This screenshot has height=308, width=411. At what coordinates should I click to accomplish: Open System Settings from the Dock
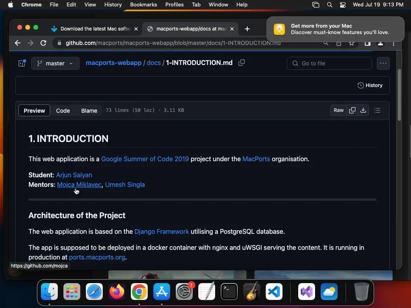point(184,292)
